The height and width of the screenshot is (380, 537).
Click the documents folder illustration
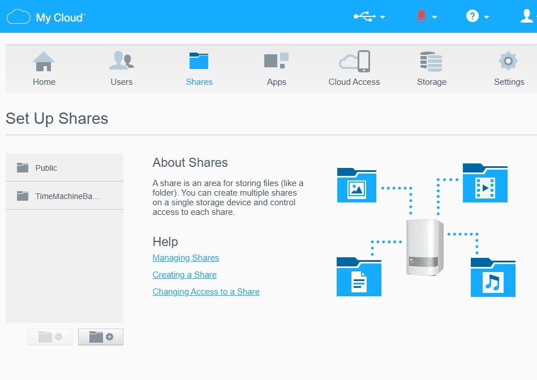359,277
